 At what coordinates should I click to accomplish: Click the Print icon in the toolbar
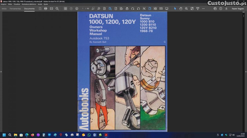tap(45, 9)
